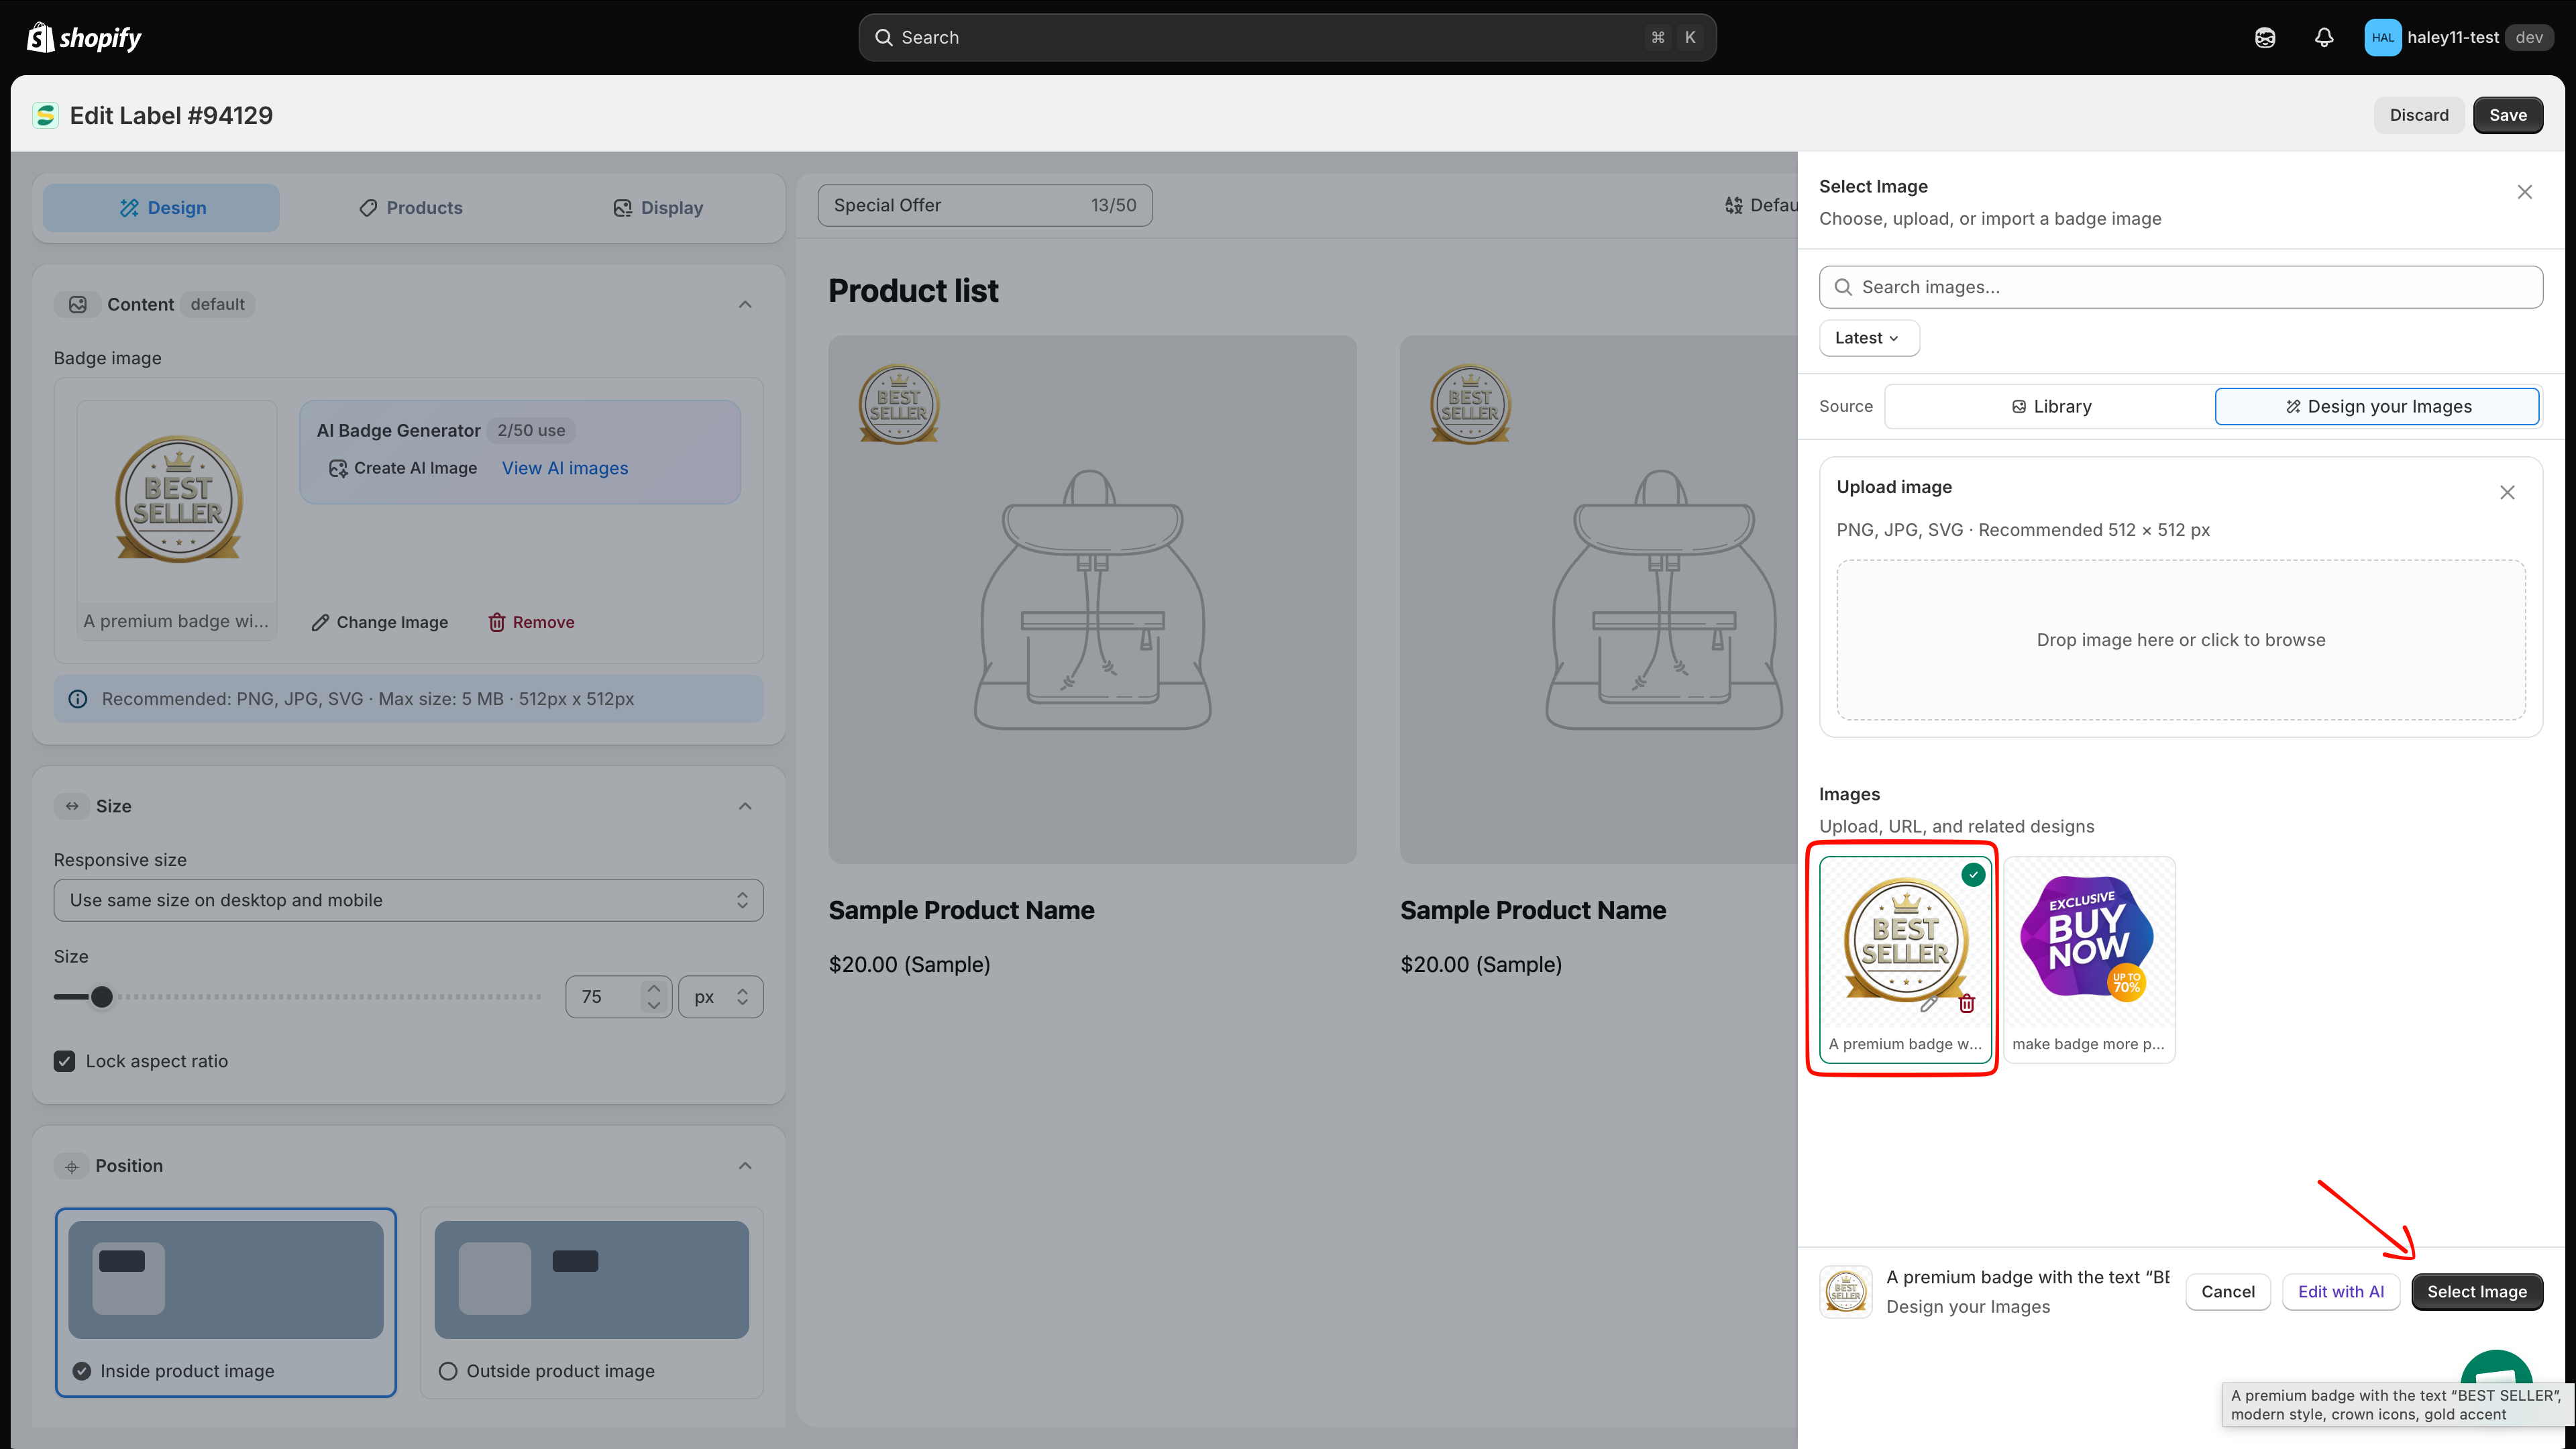Collapse the Size section chevron
The height and width of the screenshot is (1449, 2576).
point(745,806)
